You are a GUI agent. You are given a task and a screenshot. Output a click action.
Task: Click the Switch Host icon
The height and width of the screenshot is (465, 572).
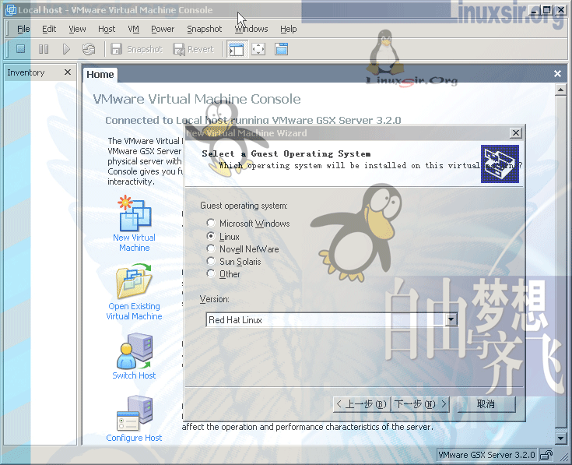coord(134,351)
